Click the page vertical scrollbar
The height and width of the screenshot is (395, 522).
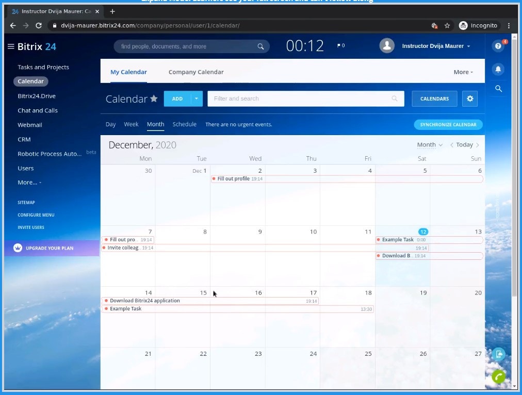(514, 167)
